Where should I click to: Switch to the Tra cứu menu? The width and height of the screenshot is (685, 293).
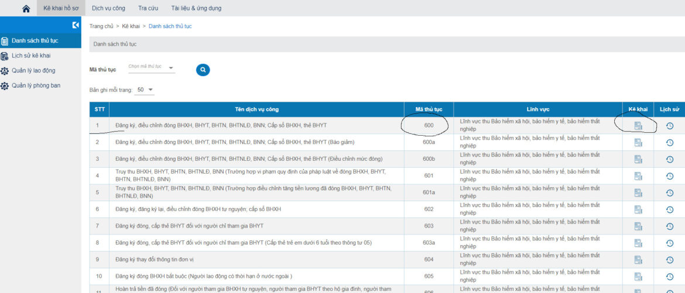[x=148, y=9]
